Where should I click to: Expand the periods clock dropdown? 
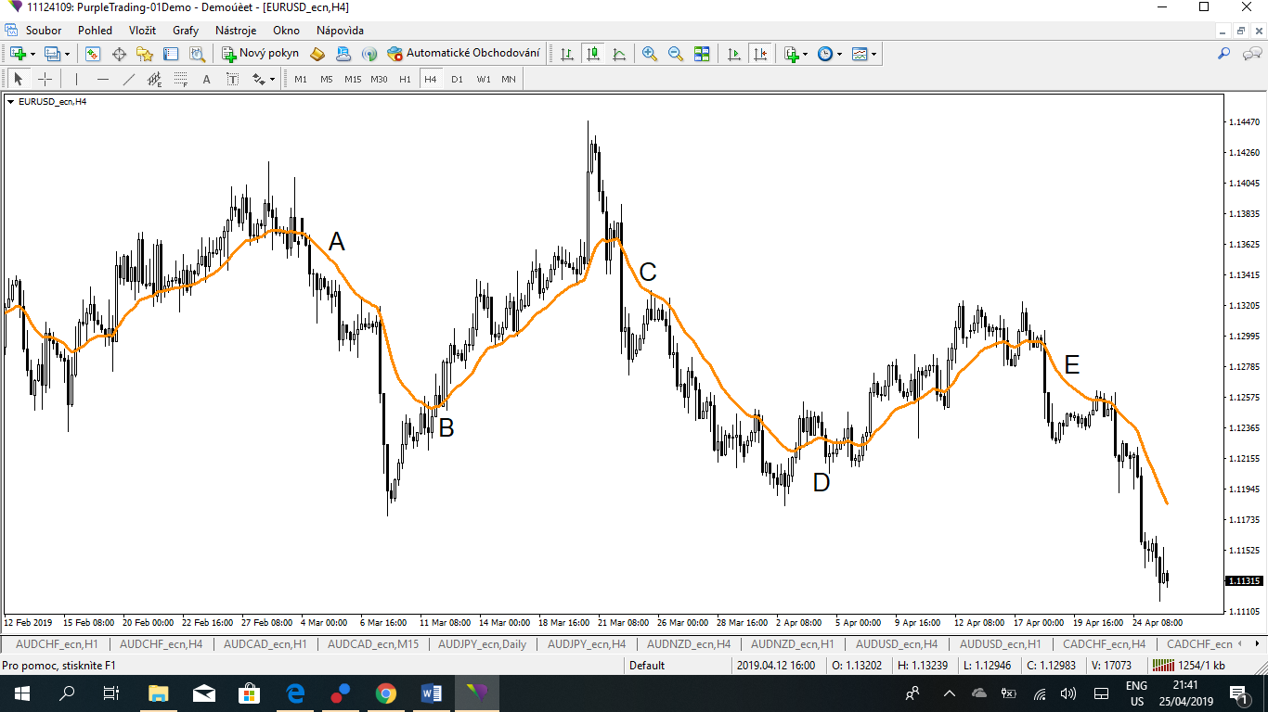(x=839, y=53)
